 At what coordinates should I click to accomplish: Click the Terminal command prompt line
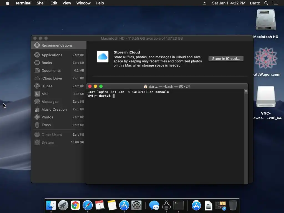pyautogui.click(x=101, y=96)
